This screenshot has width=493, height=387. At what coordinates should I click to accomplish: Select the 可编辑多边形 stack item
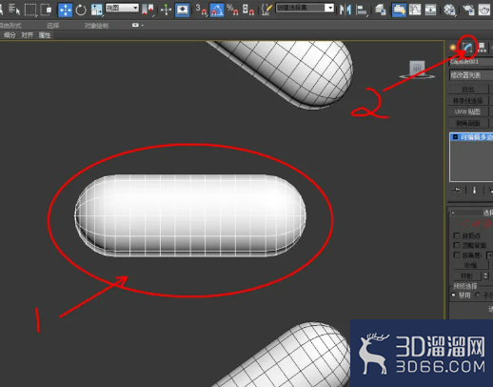pos(476,137)
